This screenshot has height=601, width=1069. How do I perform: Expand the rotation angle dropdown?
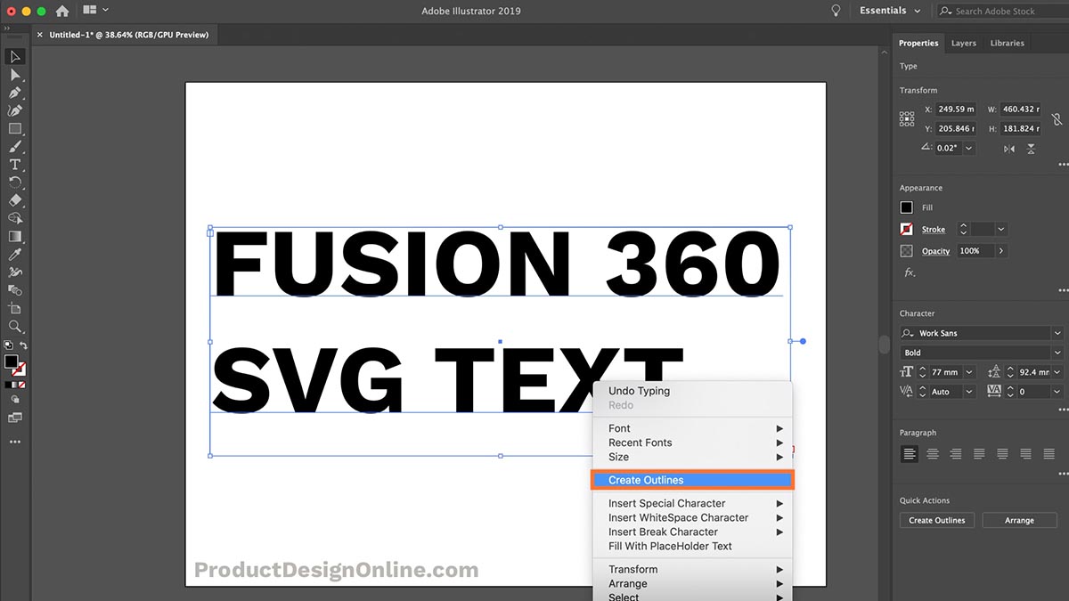(969, 149)
